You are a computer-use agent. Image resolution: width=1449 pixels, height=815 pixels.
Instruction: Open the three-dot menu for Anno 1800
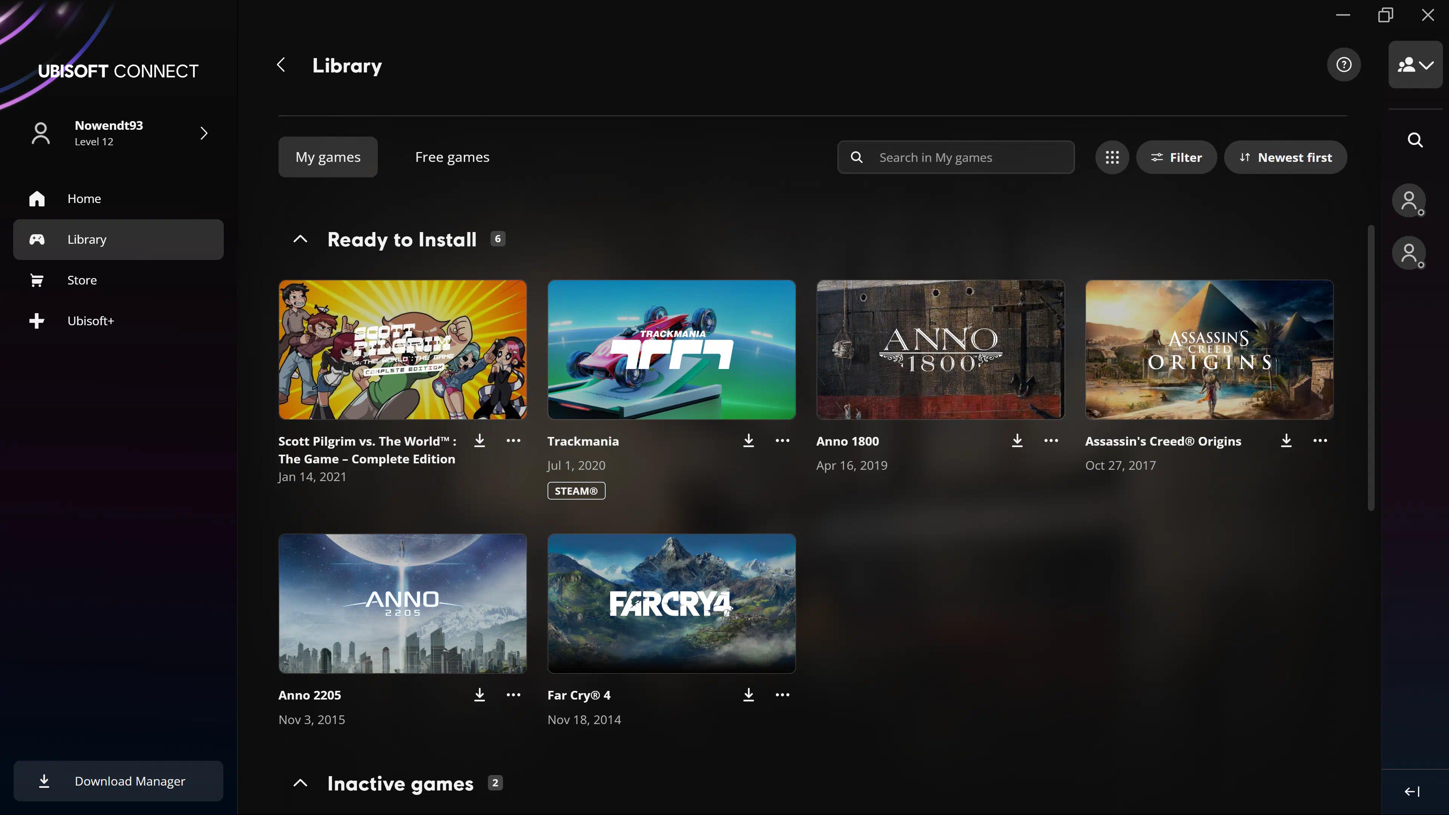coord(1051,440)
